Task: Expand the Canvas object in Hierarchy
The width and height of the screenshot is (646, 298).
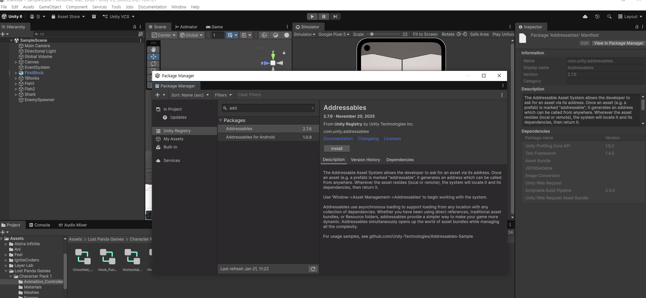Action: pos(16,62)
